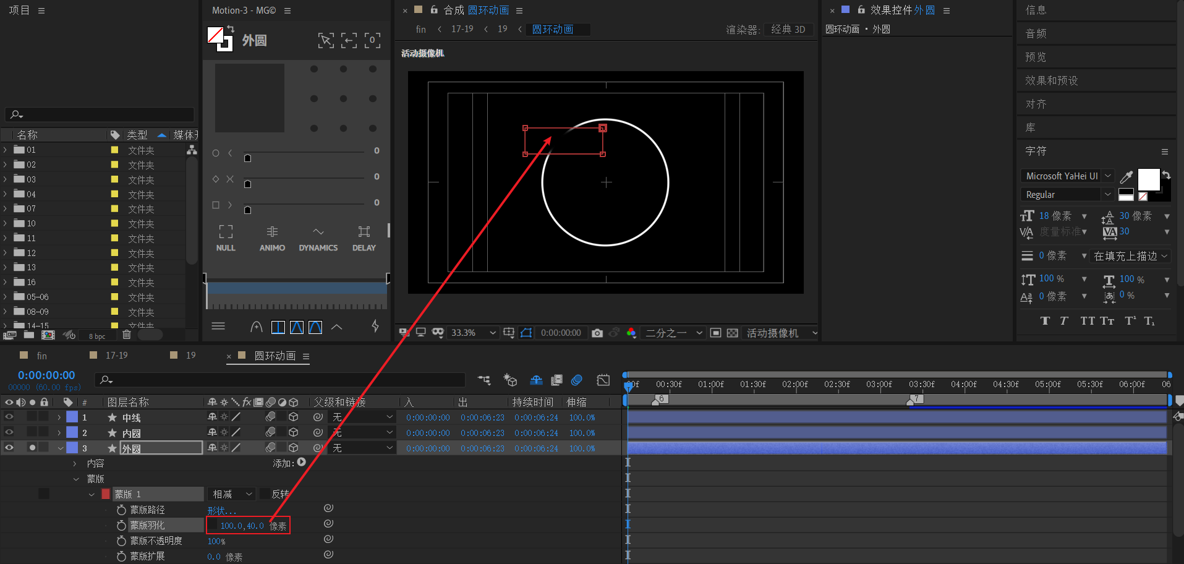Viewport: 1184px width, 564px height.
Task: Open composition mini-flowchart icon in timeline
Action: (484, 380)
